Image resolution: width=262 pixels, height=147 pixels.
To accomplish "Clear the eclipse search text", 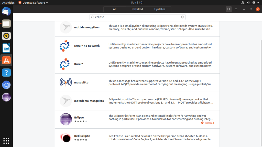I will tap(182, 17).
